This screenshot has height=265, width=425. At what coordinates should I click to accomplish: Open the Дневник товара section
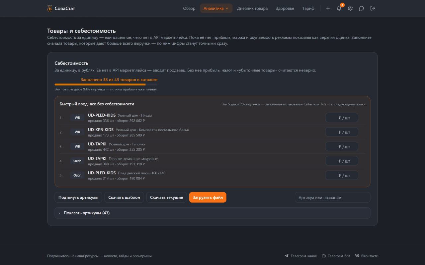click(x=252, y=8)
